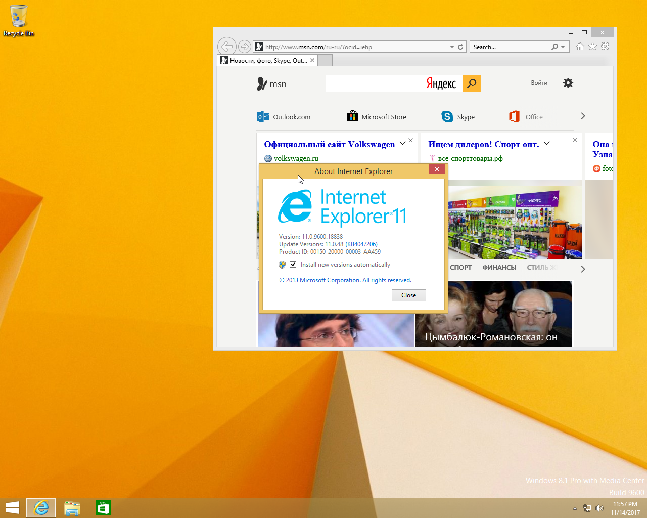Open the Ищем дилеров! Спорт опт. link
Image resolution: width=647 pixels, height=518 pixels.
[484, 145]
